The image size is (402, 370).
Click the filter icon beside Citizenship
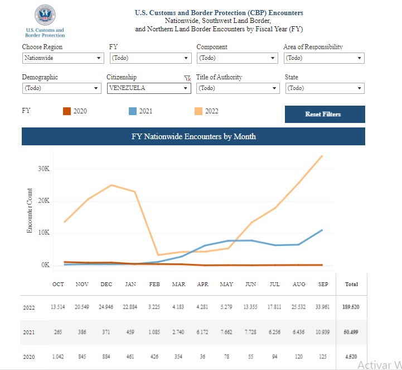(187, 78)
